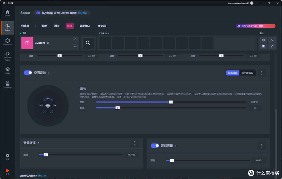Click spatial audio help question mark
Viewport: 282px width, 179px height.
49,73
